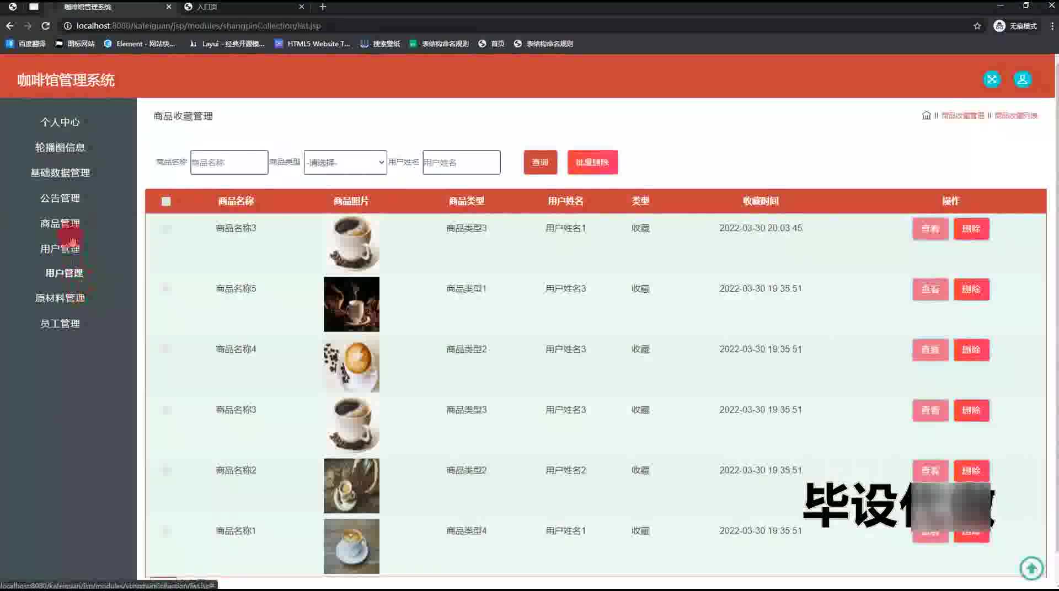Expand 商品管理 in the sidebar
Viewport: 1059px width, 591px height.
click(60, 223)
